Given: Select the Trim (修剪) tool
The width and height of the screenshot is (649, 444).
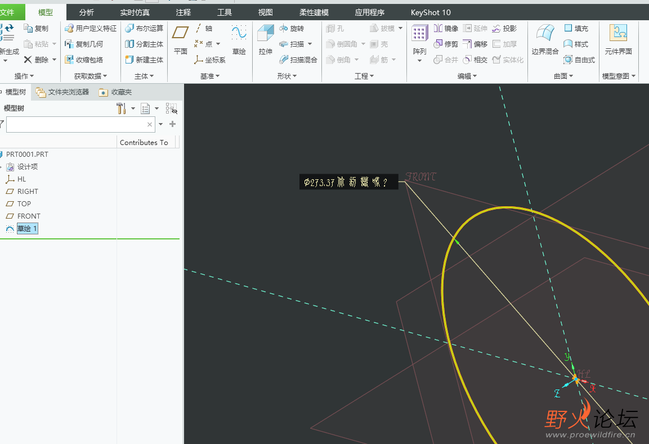Looking at the screenshot, I should click(x=446, y=44).
